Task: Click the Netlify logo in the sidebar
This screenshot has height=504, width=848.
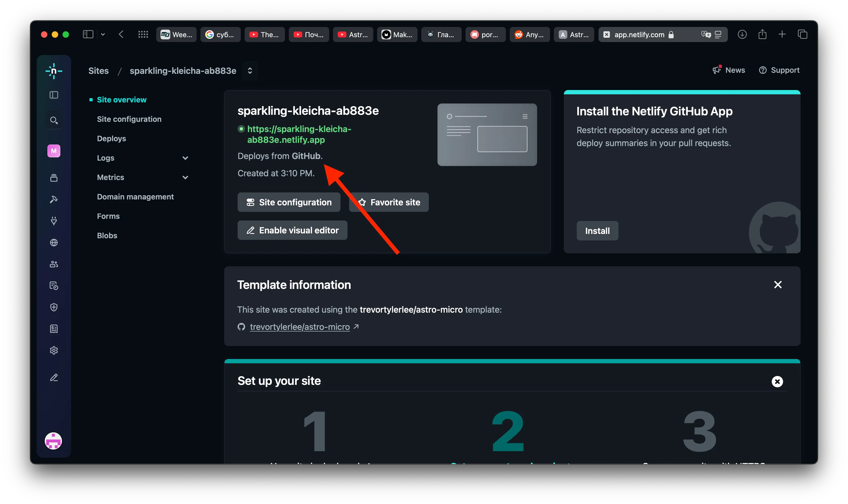Action: click(54, 71)
